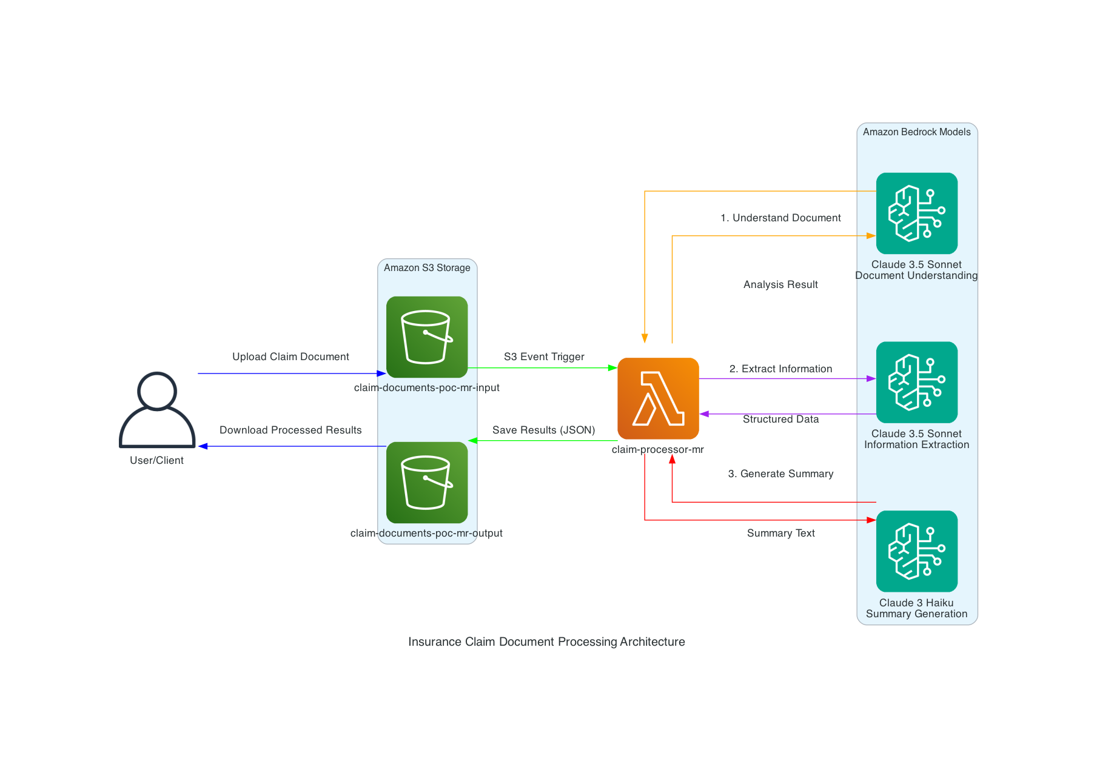This screenshot has height=767, width=1094.
Task: Click the 'claim-processor-mr' caption
Action: pos(658,449)
